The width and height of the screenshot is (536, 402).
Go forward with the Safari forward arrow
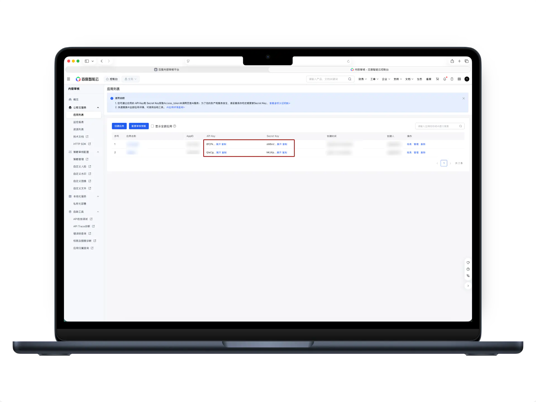109,61
